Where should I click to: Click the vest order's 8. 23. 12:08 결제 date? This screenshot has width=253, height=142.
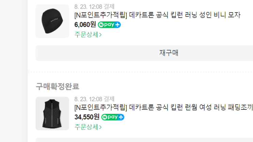click(x=94, y=99)
